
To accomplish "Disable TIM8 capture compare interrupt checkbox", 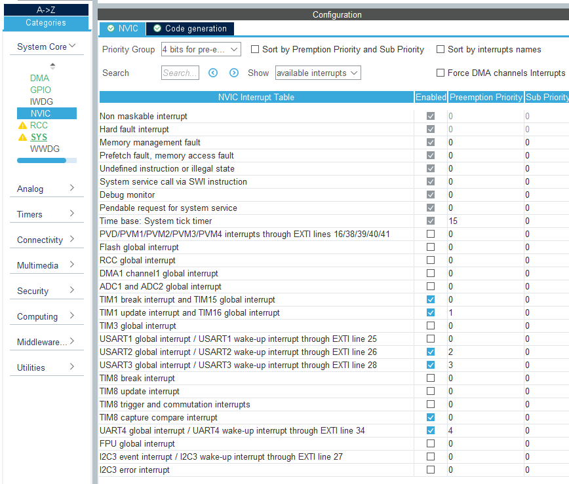I will (x=431, y=417).
